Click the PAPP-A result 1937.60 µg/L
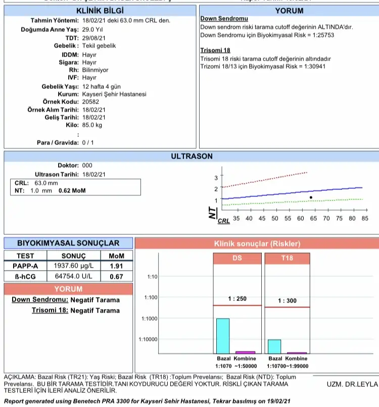The image size is (379, 407). click(73, 266)
